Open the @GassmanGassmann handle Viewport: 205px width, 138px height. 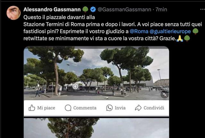click(x=124, y=9)
